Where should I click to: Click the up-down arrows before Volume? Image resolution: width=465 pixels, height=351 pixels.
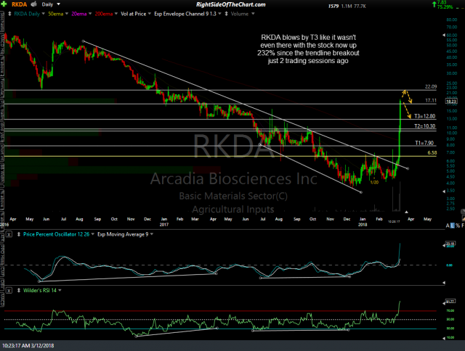pos(227,14)
